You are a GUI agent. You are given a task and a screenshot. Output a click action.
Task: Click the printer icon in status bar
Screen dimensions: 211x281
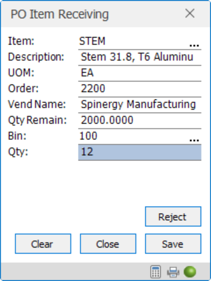click(173, 272)
